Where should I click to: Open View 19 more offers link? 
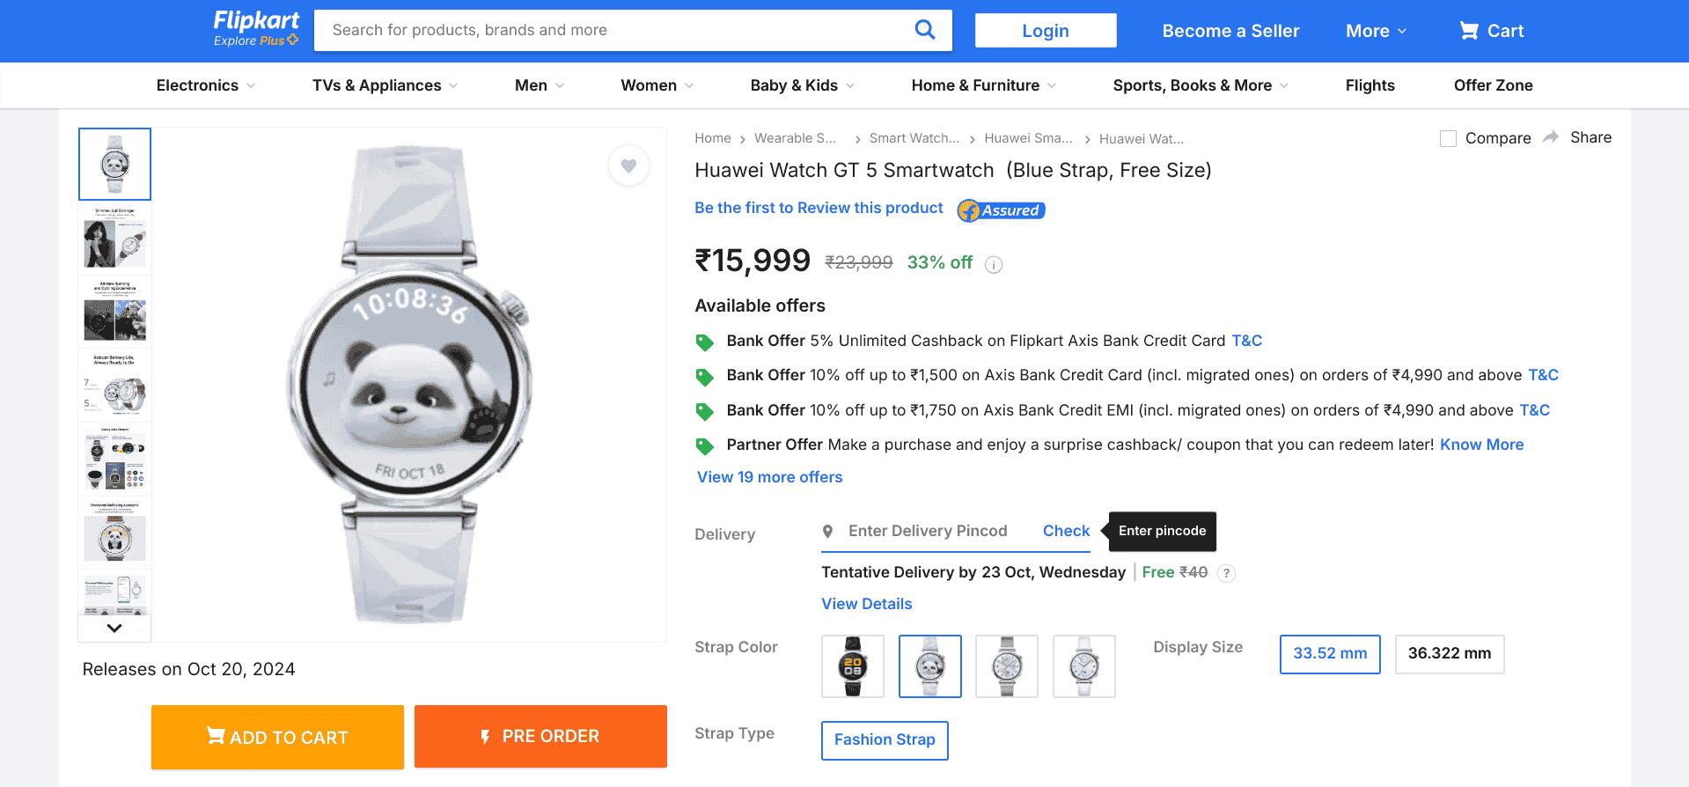pyautogui.click(x=769, y=477)
